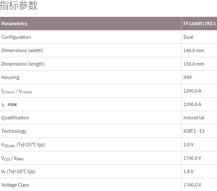Viewport: 217px width, 191px height.
Task: Select the 2.0 V saturation voltage value
Action: [x=189, y=145]
